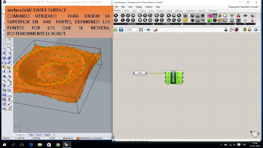The image size is (263, 148).
Task: Toggle Don't Draw Preview mode in Grasshopper
Action: click(x=226, y=30)
